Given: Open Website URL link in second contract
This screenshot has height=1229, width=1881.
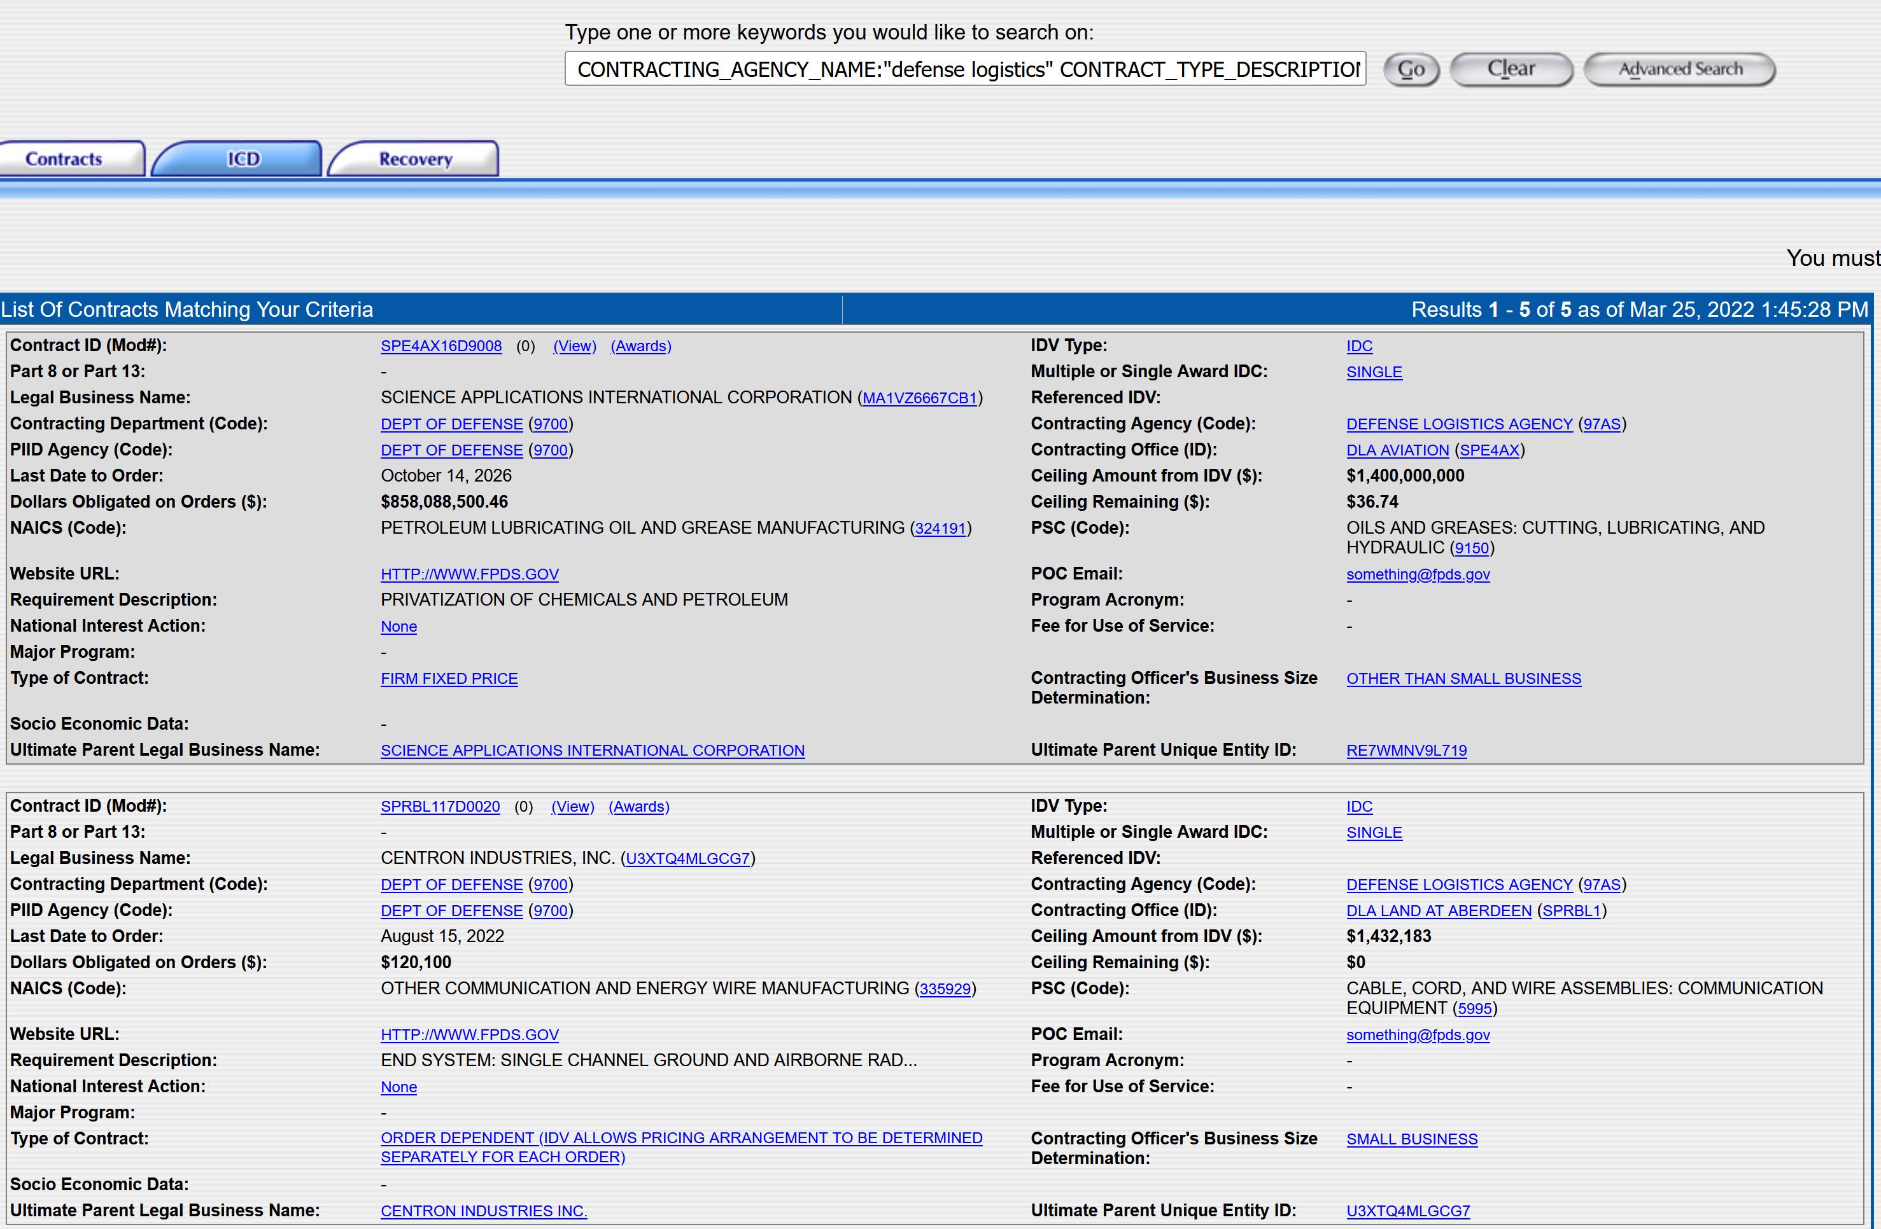Looking at the screenshot, I should [x=470, y=1035].
